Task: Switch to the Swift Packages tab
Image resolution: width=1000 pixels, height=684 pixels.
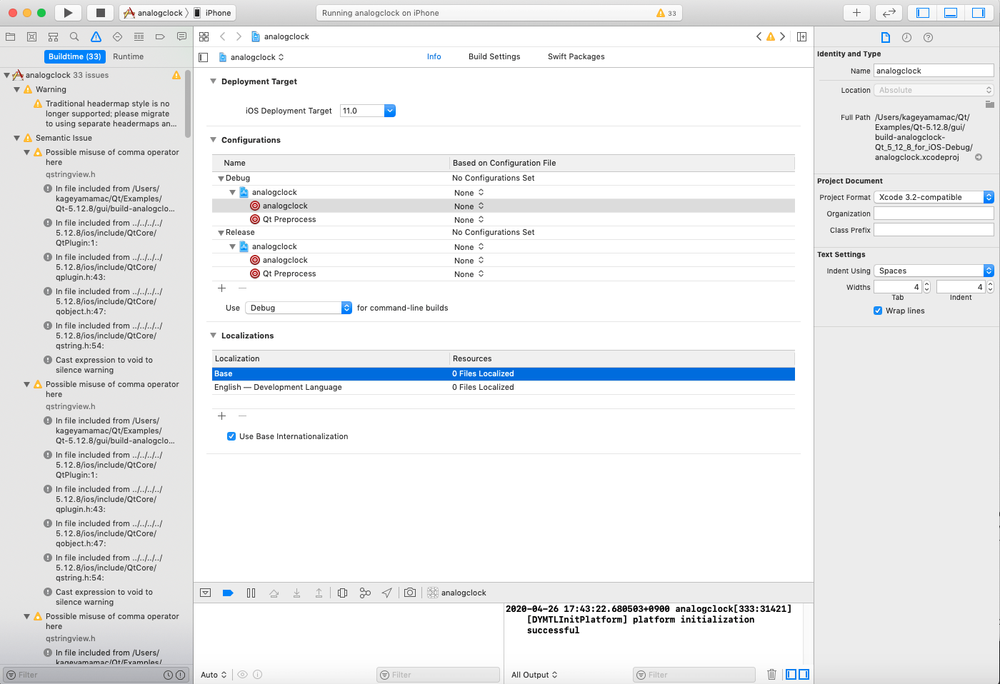Action: 576,56
